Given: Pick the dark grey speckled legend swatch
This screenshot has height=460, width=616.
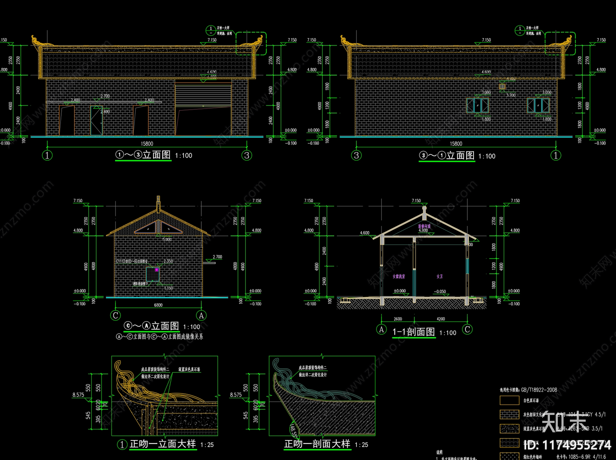Looking at the screenshot, I should (x=509, y=428).
